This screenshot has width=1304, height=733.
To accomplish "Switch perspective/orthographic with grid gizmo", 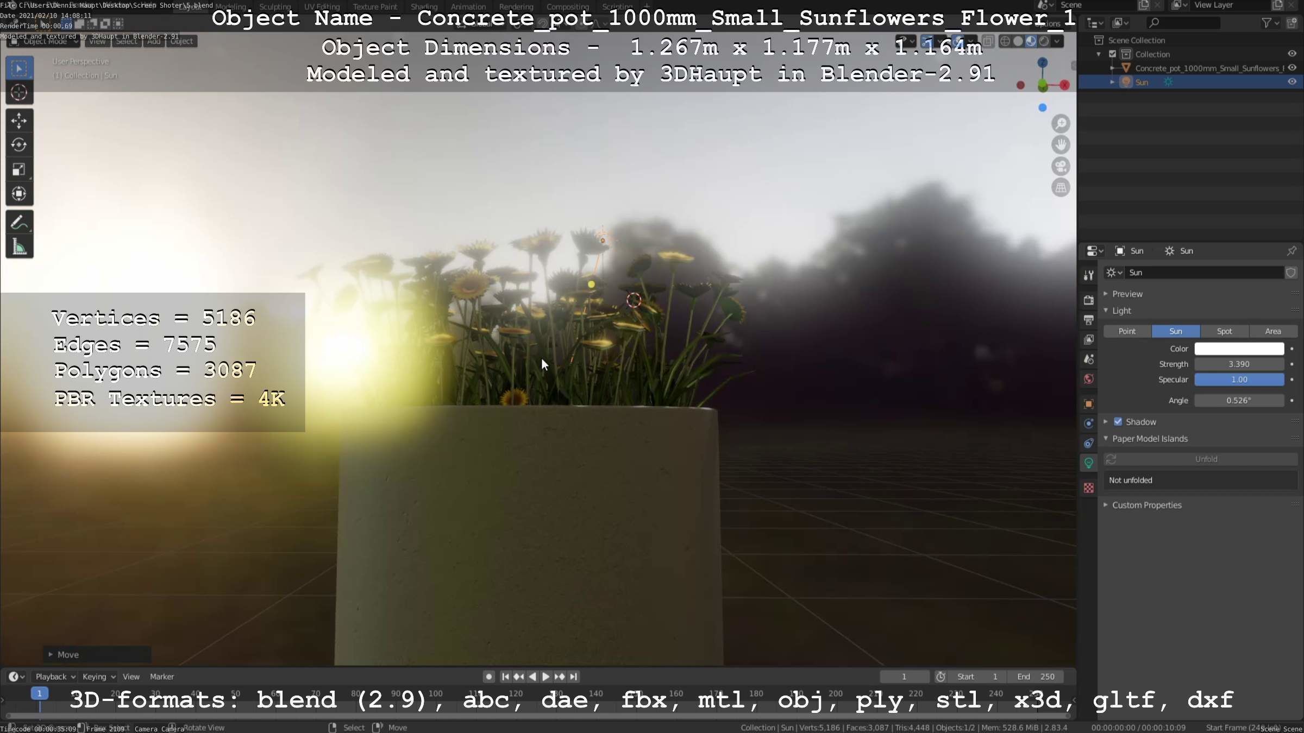I will [x=1061, y=188].
